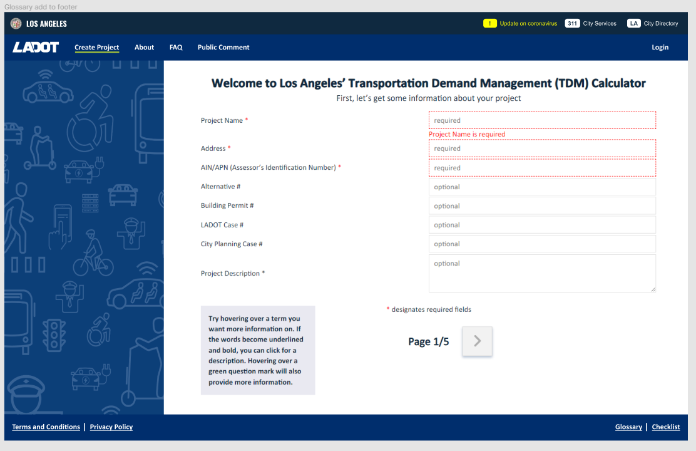696x451 pixels.
Task: Click the LA badge icon
Action: (633, 24)
